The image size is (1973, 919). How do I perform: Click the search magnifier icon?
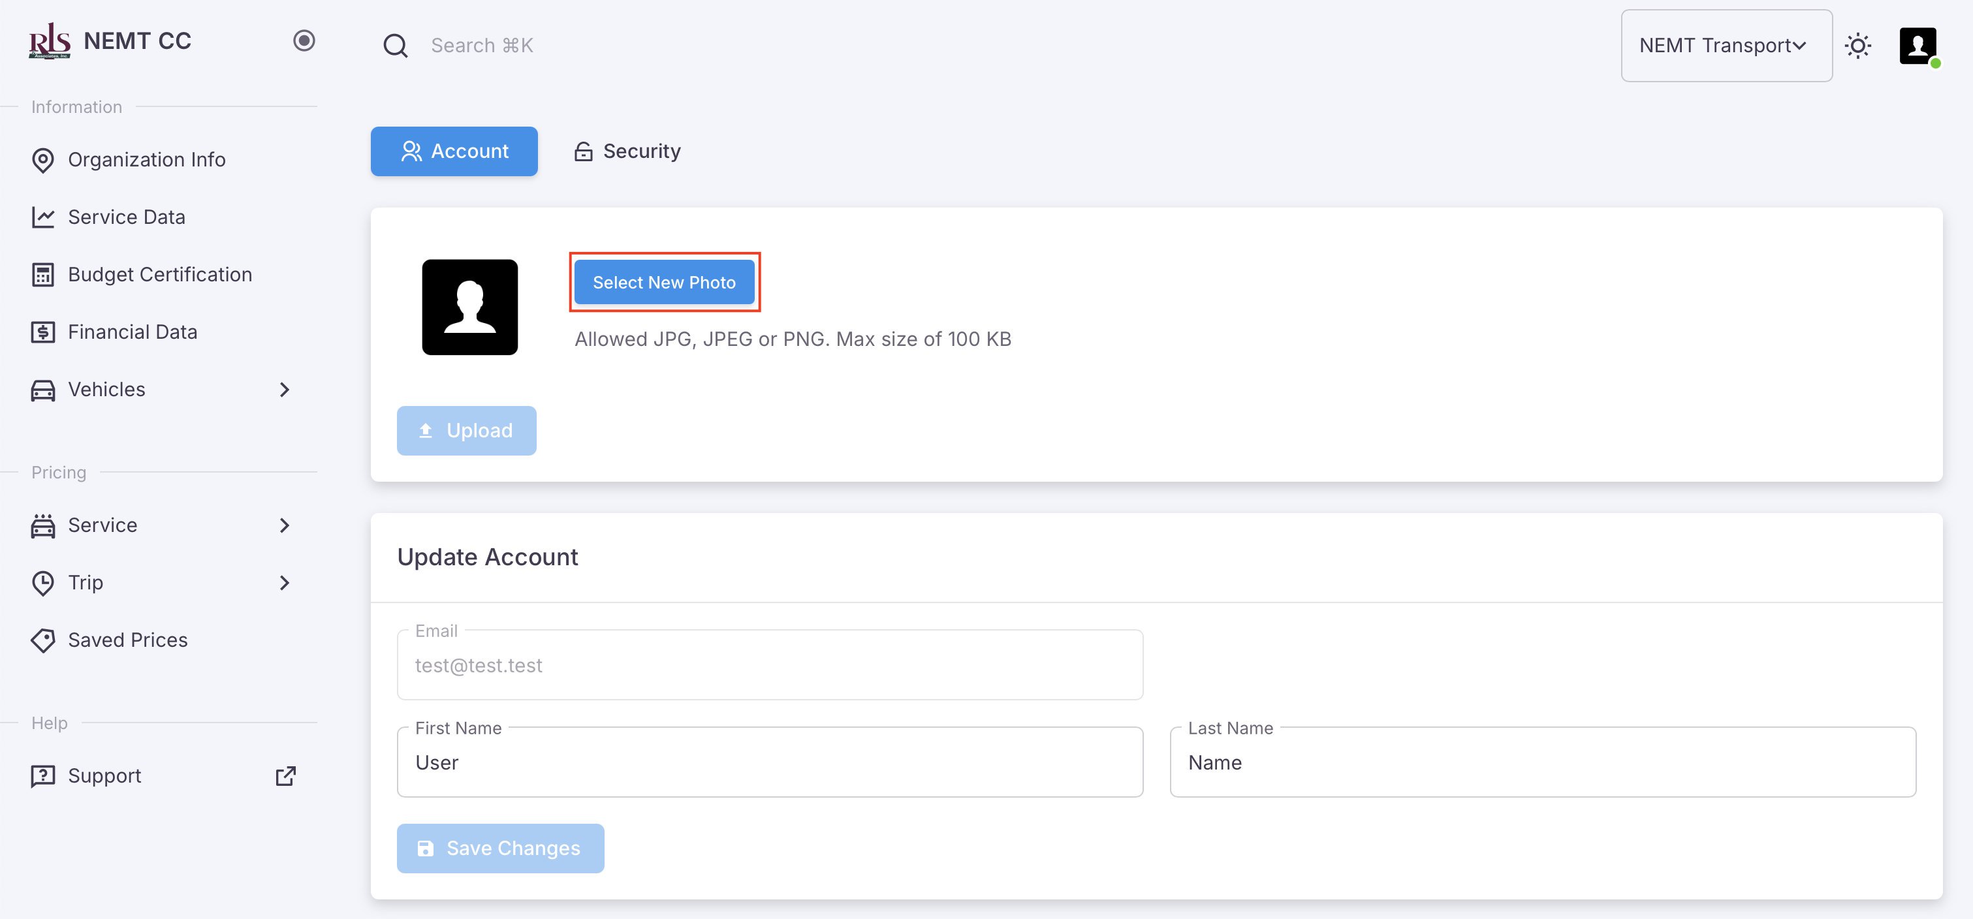395,46
